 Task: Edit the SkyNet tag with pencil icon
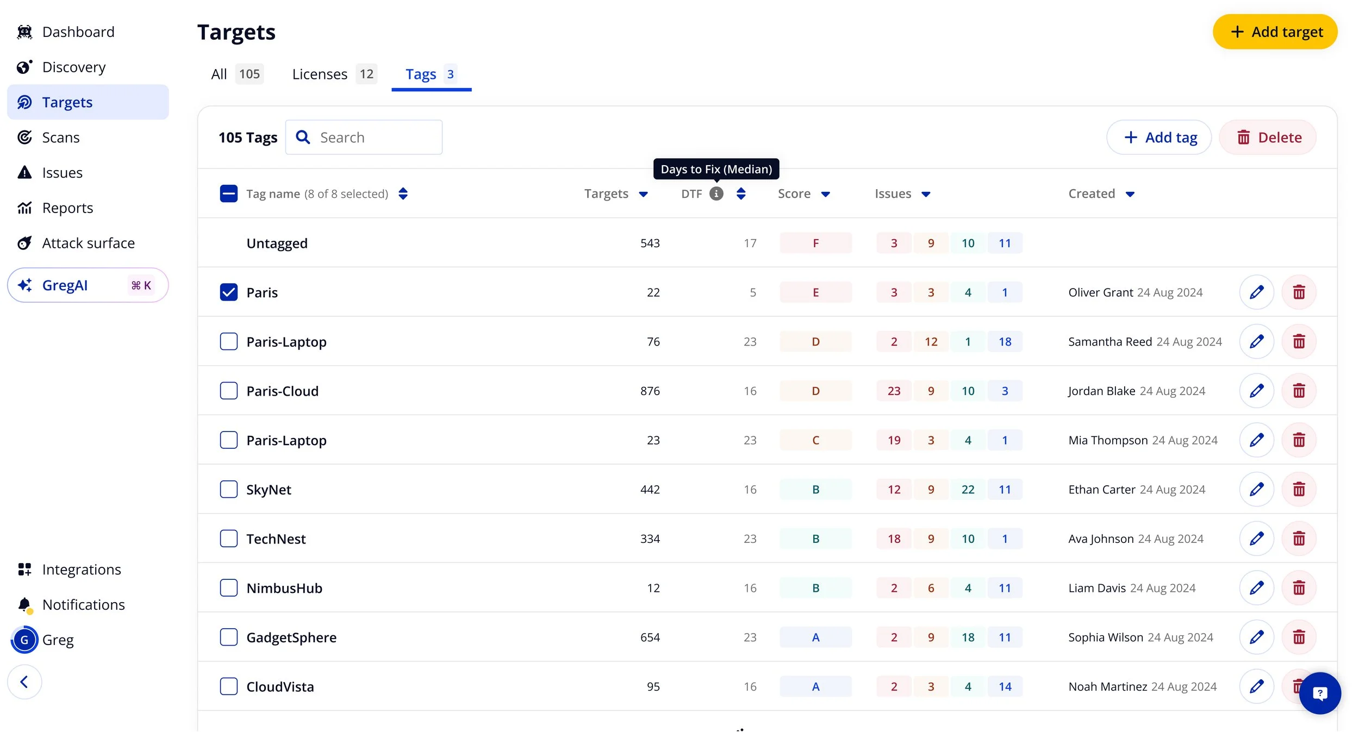1256,489
